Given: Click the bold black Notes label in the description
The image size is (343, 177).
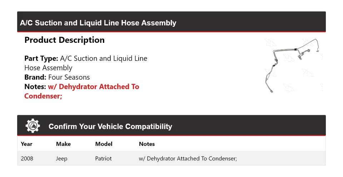Looking at the screenshot, I should point(35,87).
